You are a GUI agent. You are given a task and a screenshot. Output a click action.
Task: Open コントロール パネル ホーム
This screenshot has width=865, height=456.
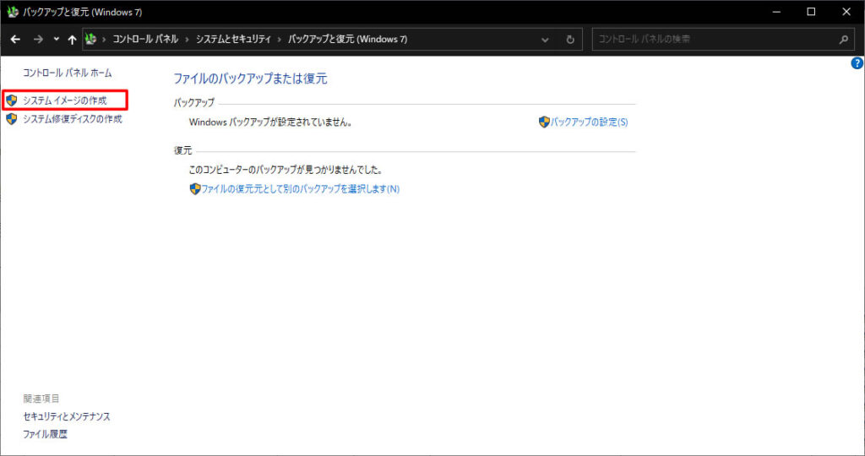coord(68,73)
